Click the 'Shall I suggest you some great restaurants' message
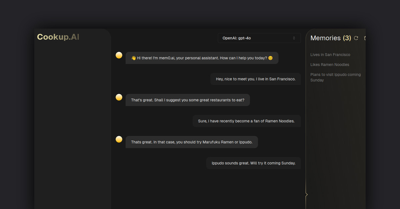The image size is (400, 209). pyautogui.click(x=187, y=100)
